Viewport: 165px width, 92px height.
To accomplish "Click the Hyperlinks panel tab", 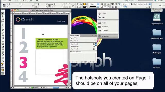I will pyautogui.click(x=75, y=36).
